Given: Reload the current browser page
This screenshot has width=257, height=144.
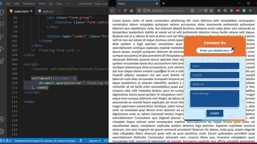Looking at the screenshot, I should click(125, 11).
